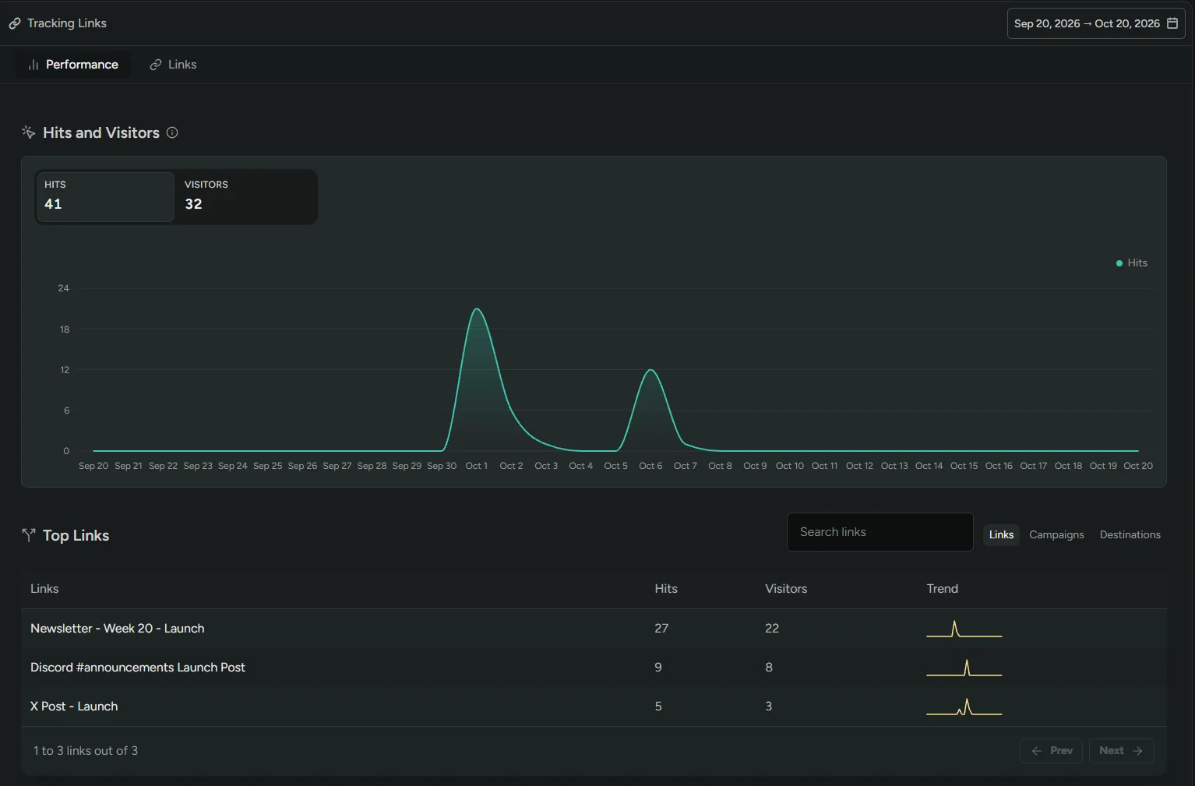Select the HITS metric card

[105, 196]
